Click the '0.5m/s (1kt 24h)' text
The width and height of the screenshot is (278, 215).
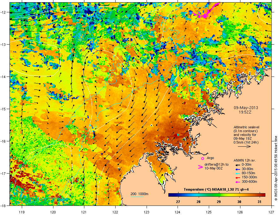point(246,142)
